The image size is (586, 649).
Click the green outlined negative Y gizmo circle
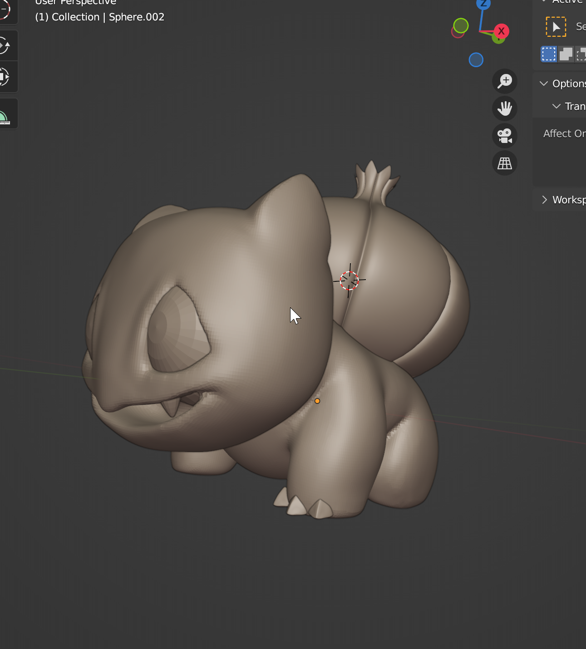[x=461, y=26]
